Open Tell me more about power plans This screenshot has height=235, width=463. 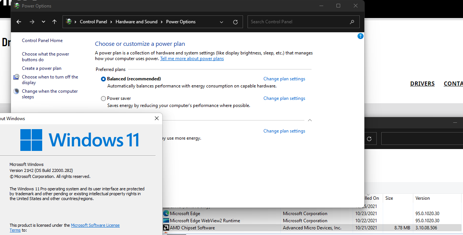(x=192, y=59)
